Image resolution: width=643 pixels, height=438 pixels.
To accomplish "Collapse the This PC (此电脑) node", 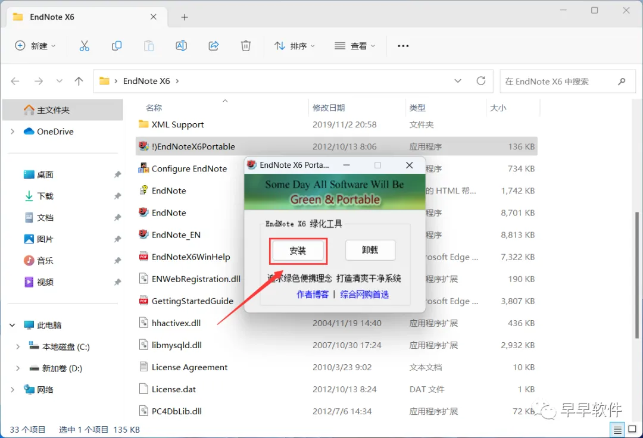I will [x=13, y=326].
